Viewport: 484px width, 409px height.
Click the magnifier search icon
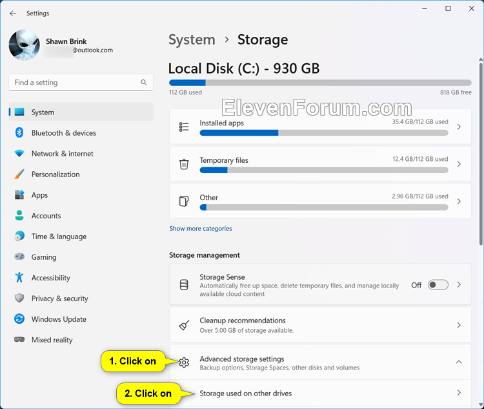(143, 82)
